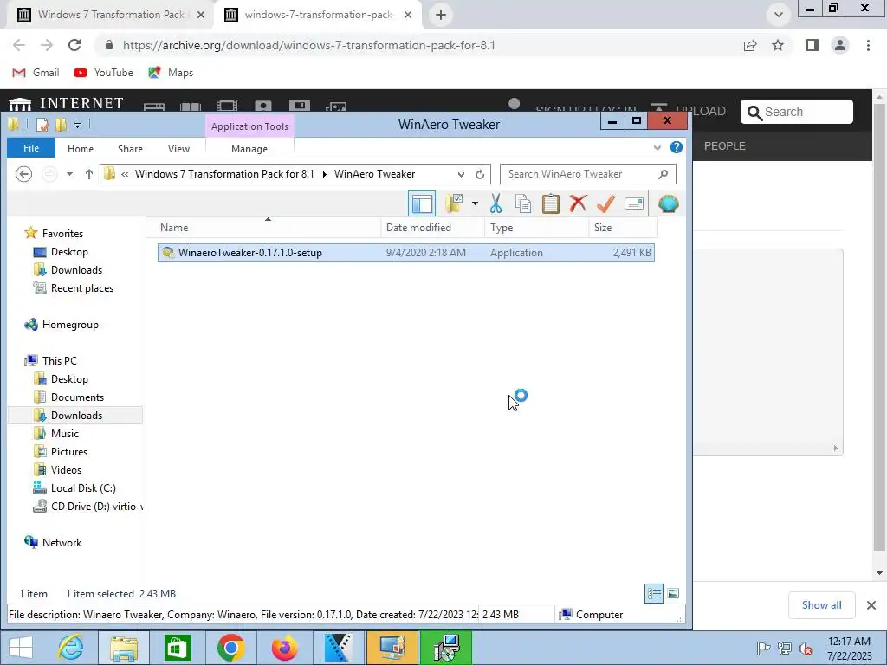The height and width of the screenshot is (665, 887).
Task: Toggle the navigation pane layout icon
Action: 422,203
